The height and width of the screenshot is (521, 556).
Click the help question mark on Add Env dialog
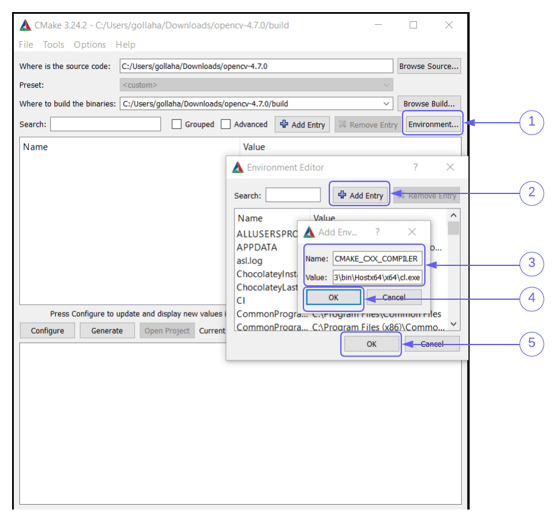pyautogui.click(x=378, y=231)
